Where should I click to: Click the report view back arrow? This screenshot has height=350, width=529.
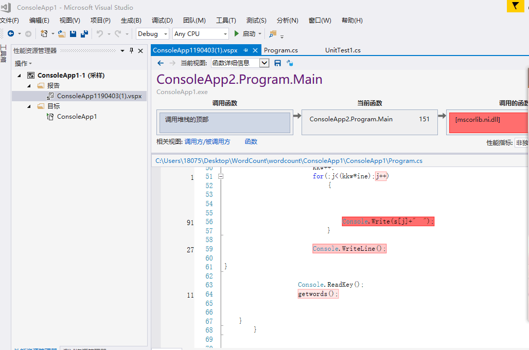[x=161, y=63]
